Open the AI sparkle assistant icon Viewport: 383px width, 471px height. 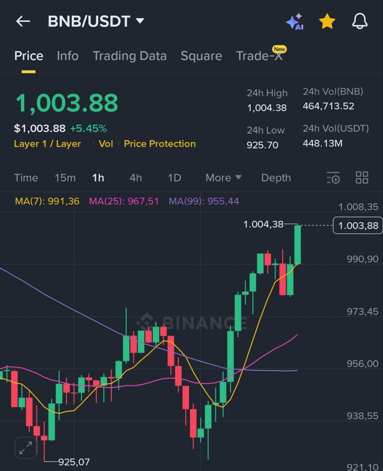point(295,21)
